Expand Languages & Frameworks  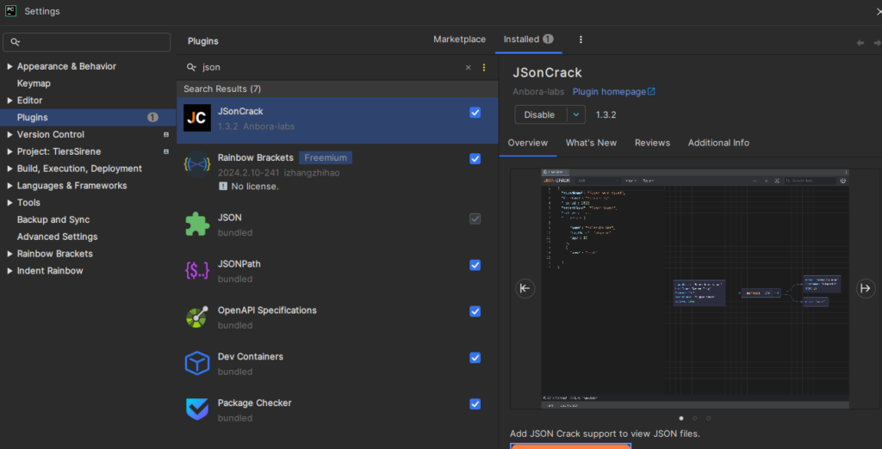(x=9, y=186)
